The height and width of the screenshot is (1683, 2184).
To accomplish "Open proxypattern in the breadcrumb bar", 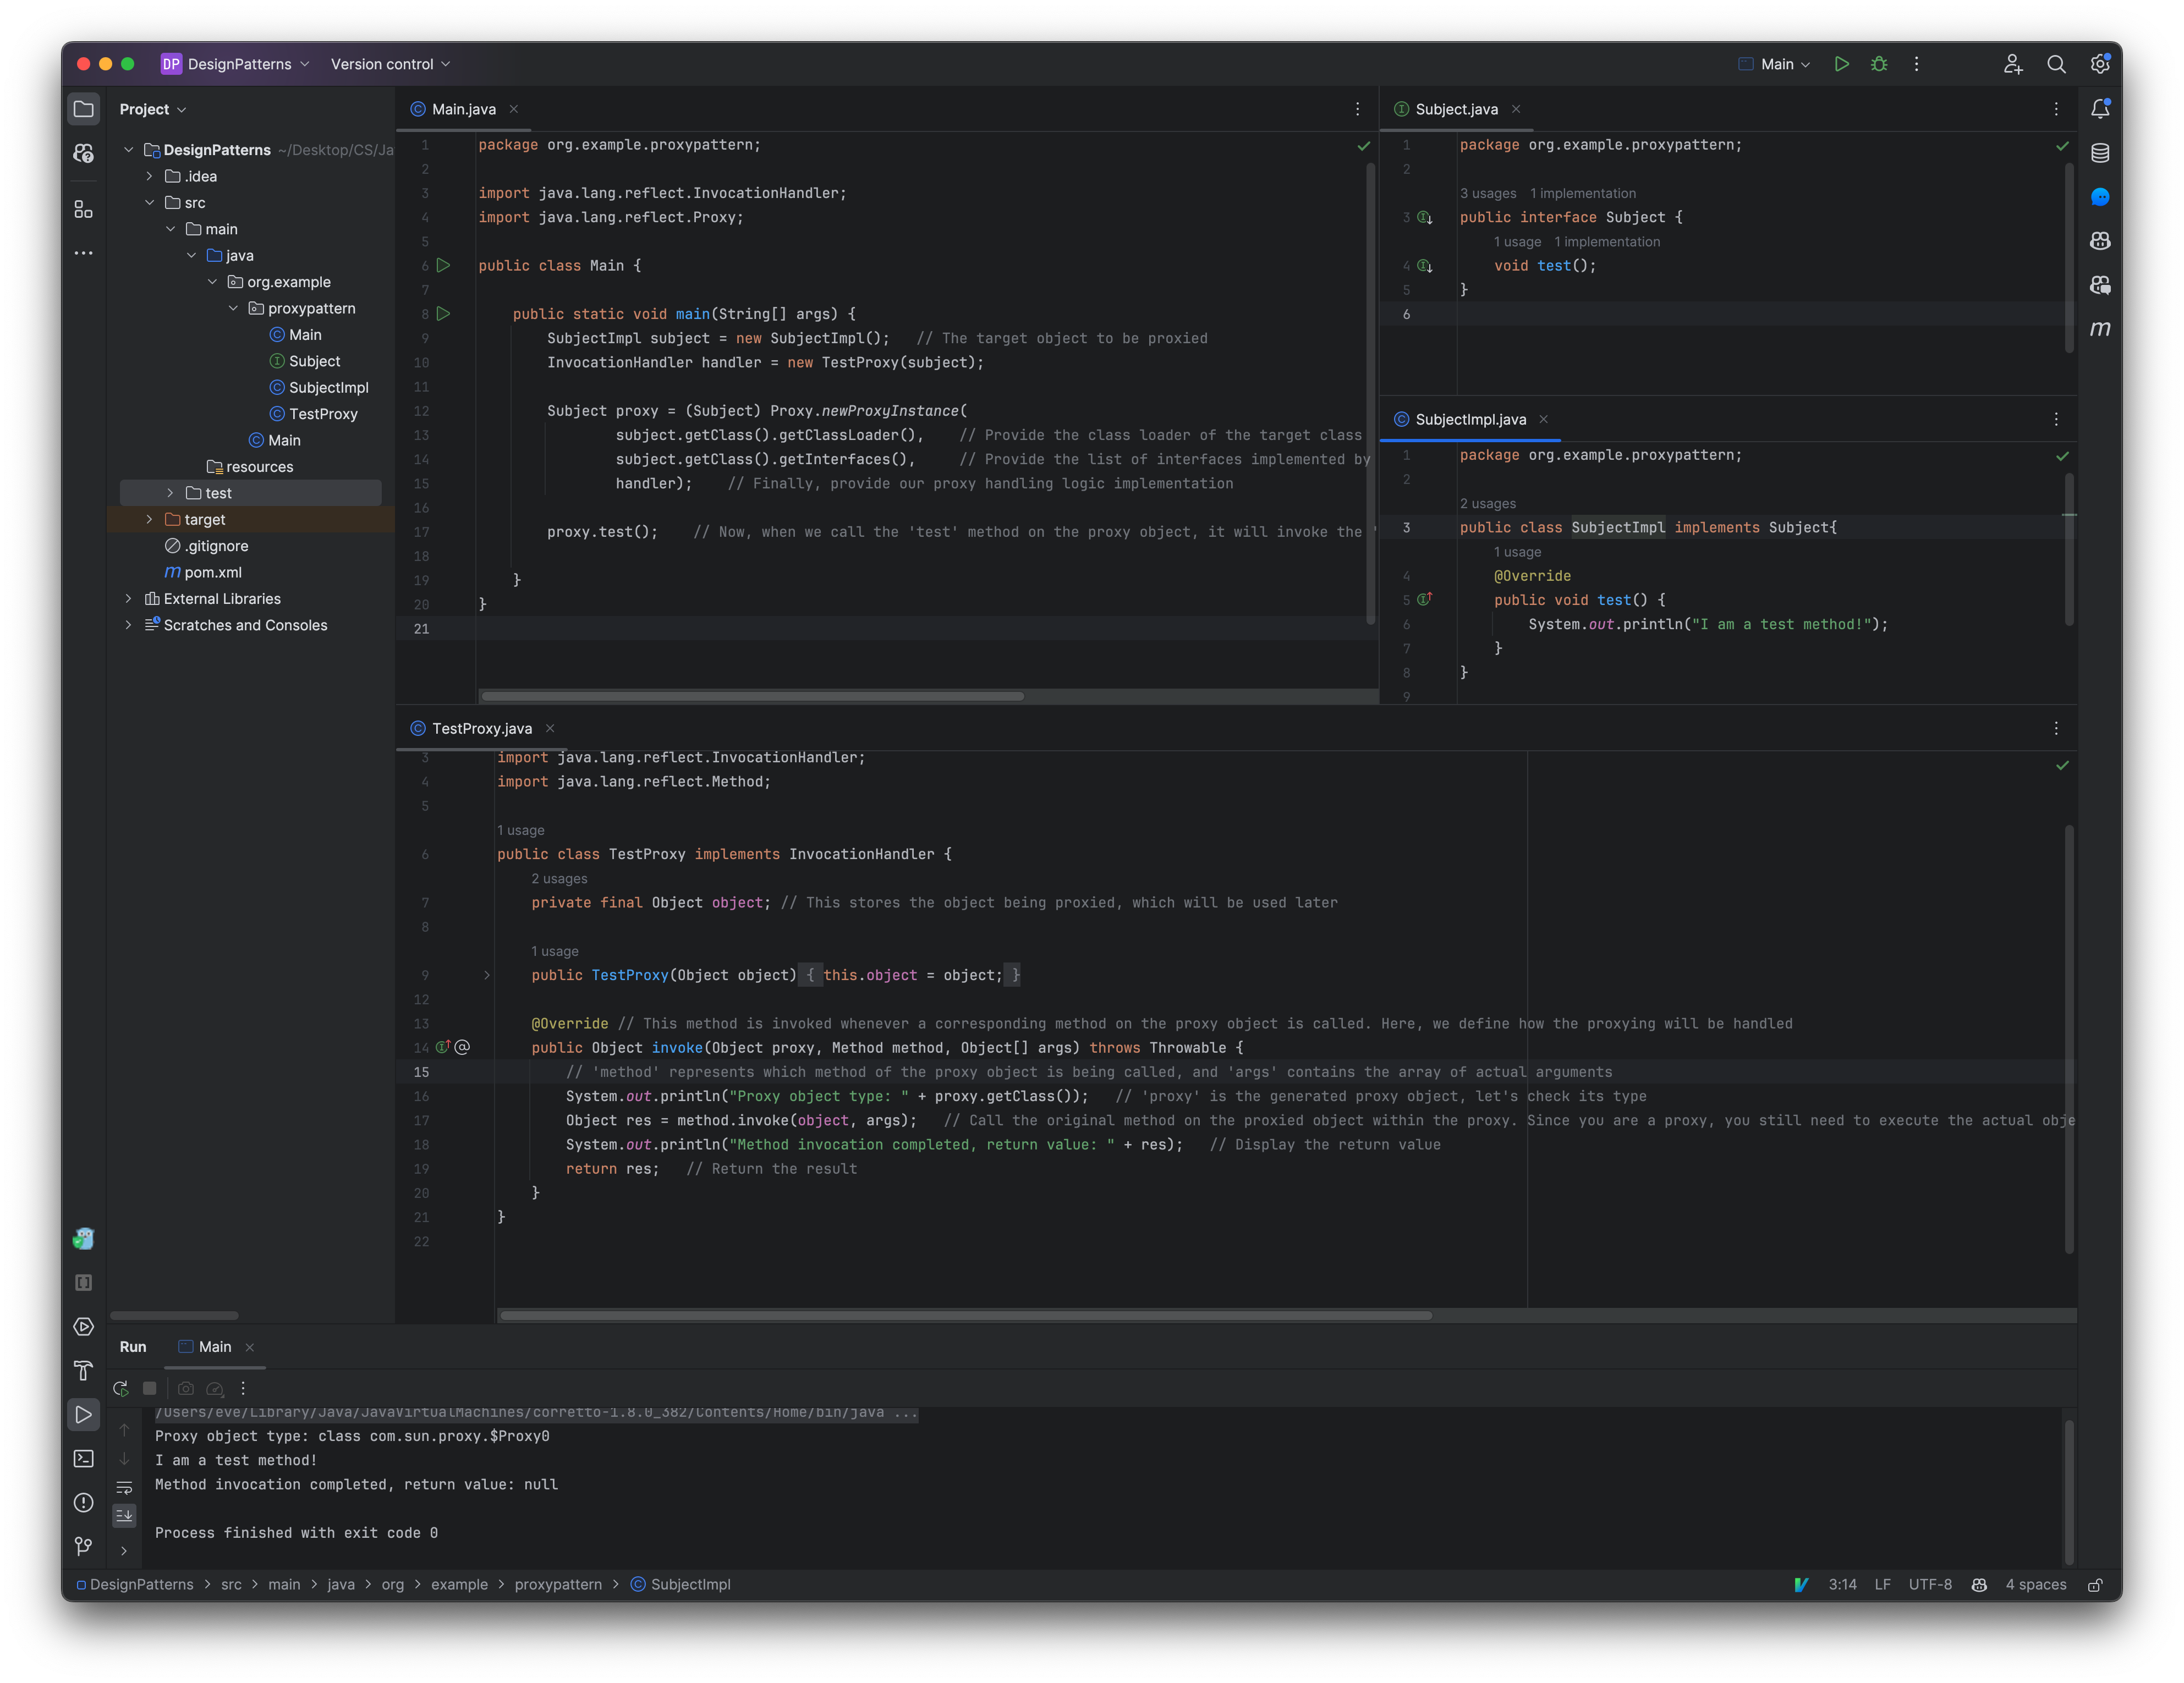I will pyautogui.click(x=558, y=1584).
